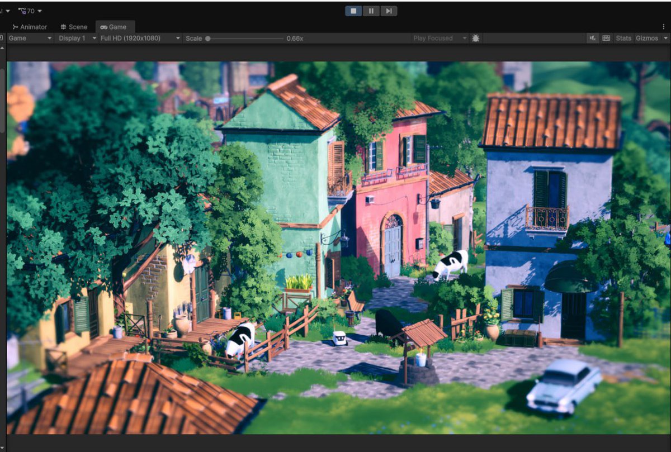671x452 pixels.
Task: Click the flare icon beside Play Focused
Action: [475, 38]
